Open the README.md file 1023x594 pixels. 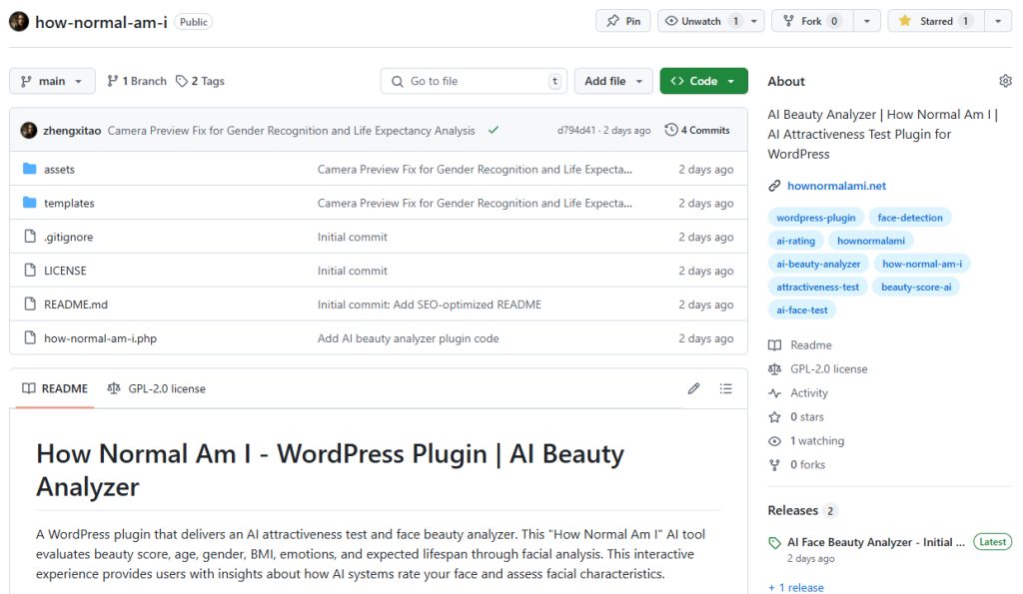pos(76,304)
